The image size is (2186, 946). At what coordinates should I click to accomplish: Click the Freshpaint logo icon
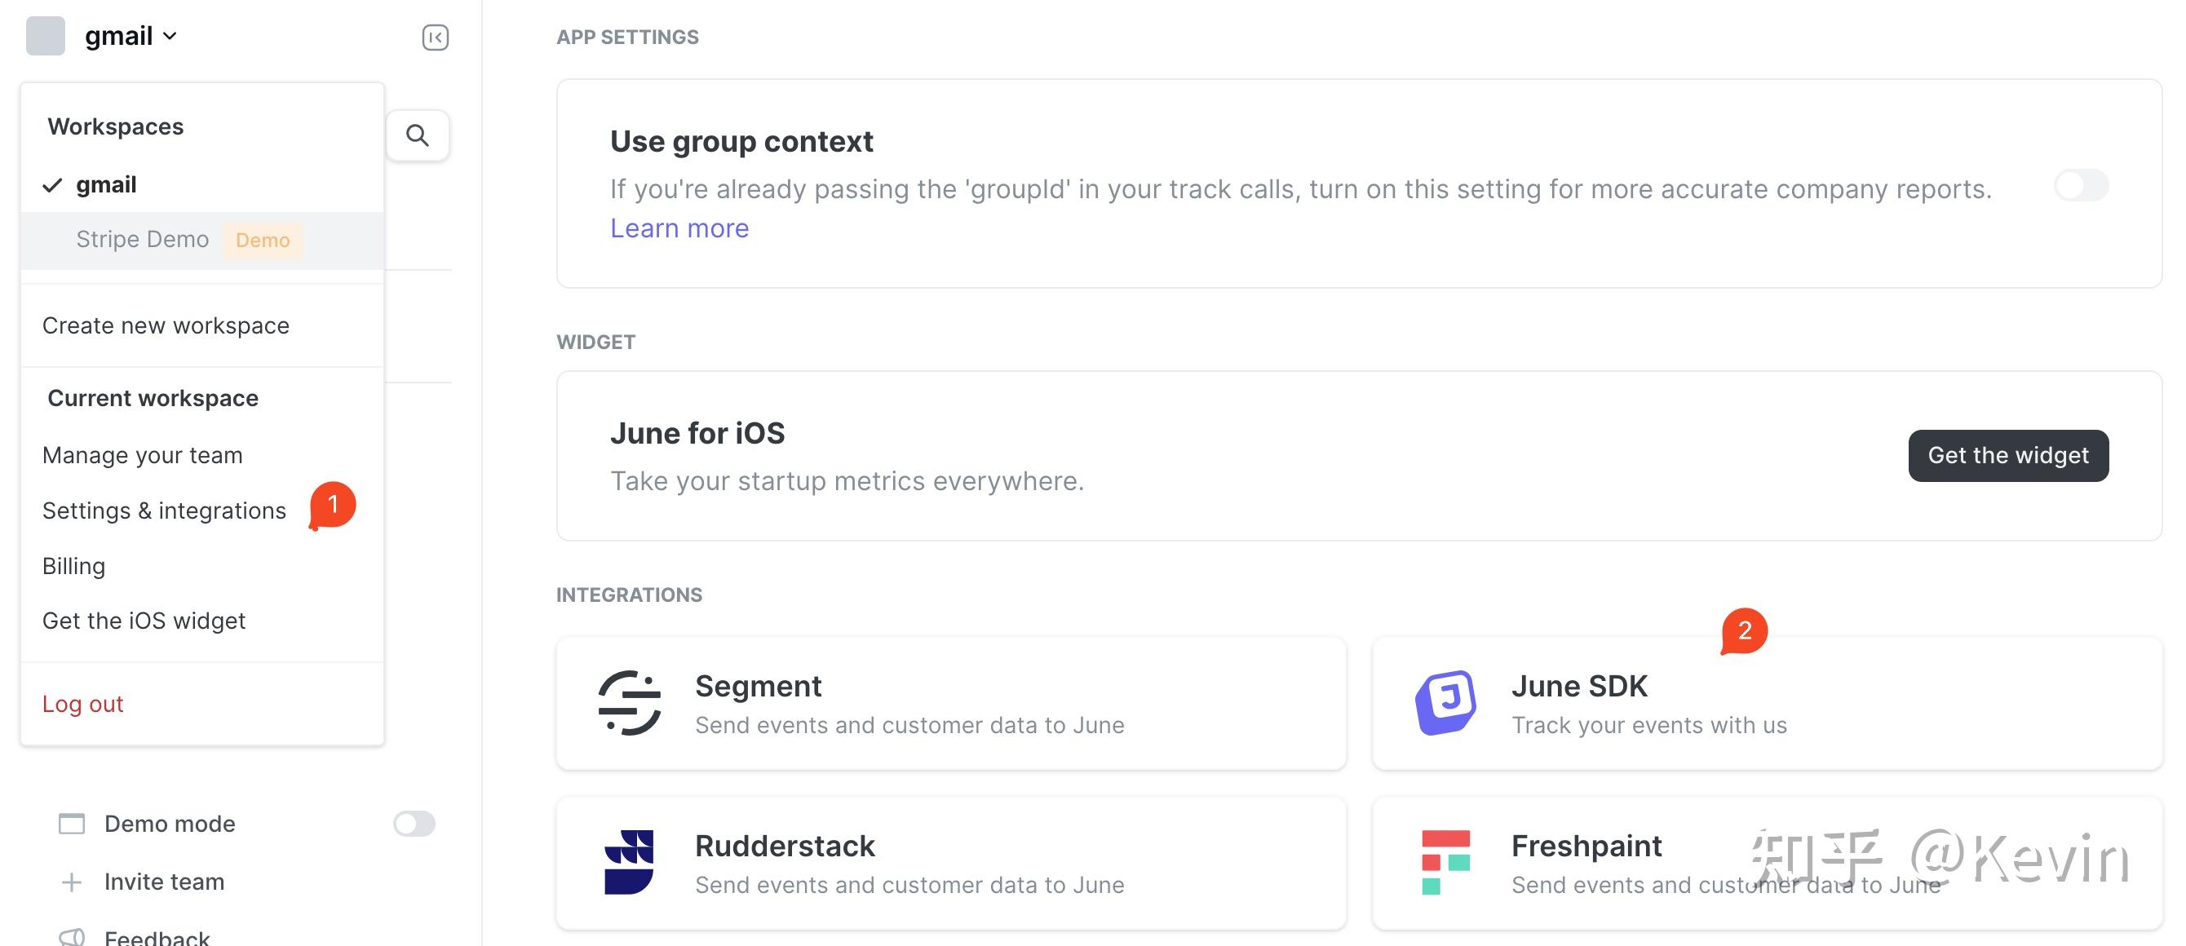click(1445, 862)
